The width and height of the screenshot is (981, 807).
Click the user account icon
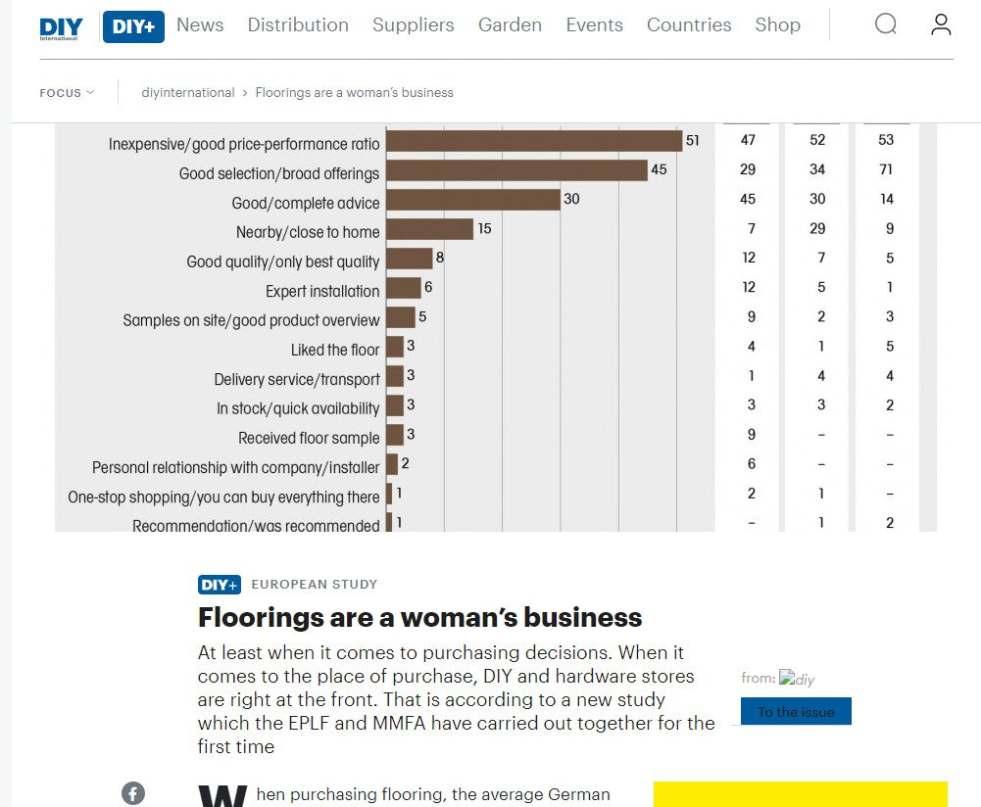[941, 24]
